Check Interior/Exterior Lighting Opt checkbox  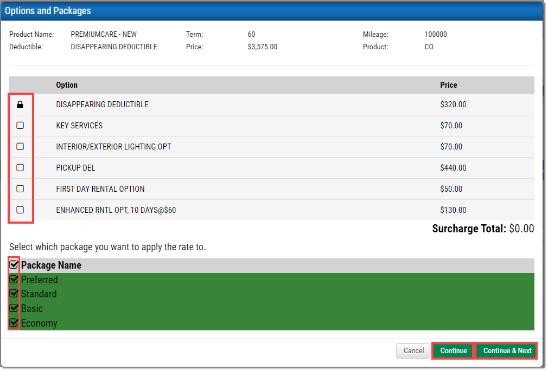20,147
